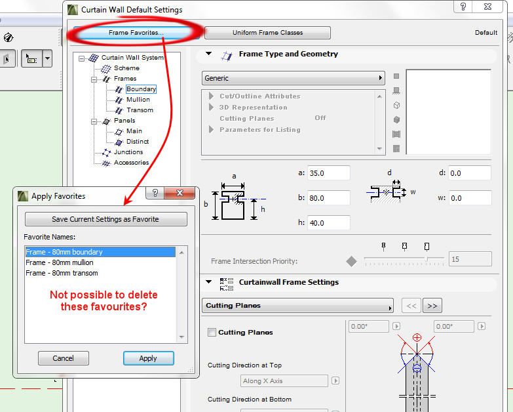Collapse the Curtain Wall System tree node
The height and width of the screenshot is (412, 513).
[x=81, y=58]
